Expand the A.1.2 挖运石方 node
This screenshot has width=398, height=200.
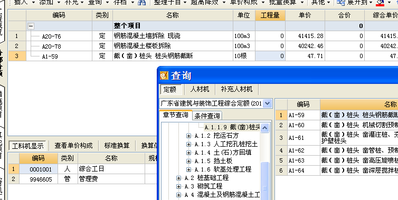(x=188, y=136)
